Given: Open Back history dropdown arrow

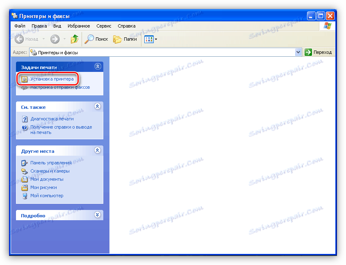Looking at the screenshot, I should tap(43, 39).
